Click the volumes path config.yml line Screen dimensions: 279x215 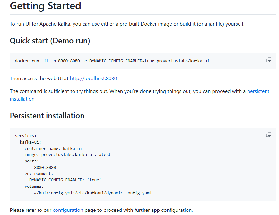(x=91, y=193)
